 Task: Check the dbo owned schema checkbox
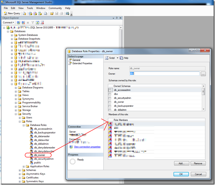[x=110, y=94]
